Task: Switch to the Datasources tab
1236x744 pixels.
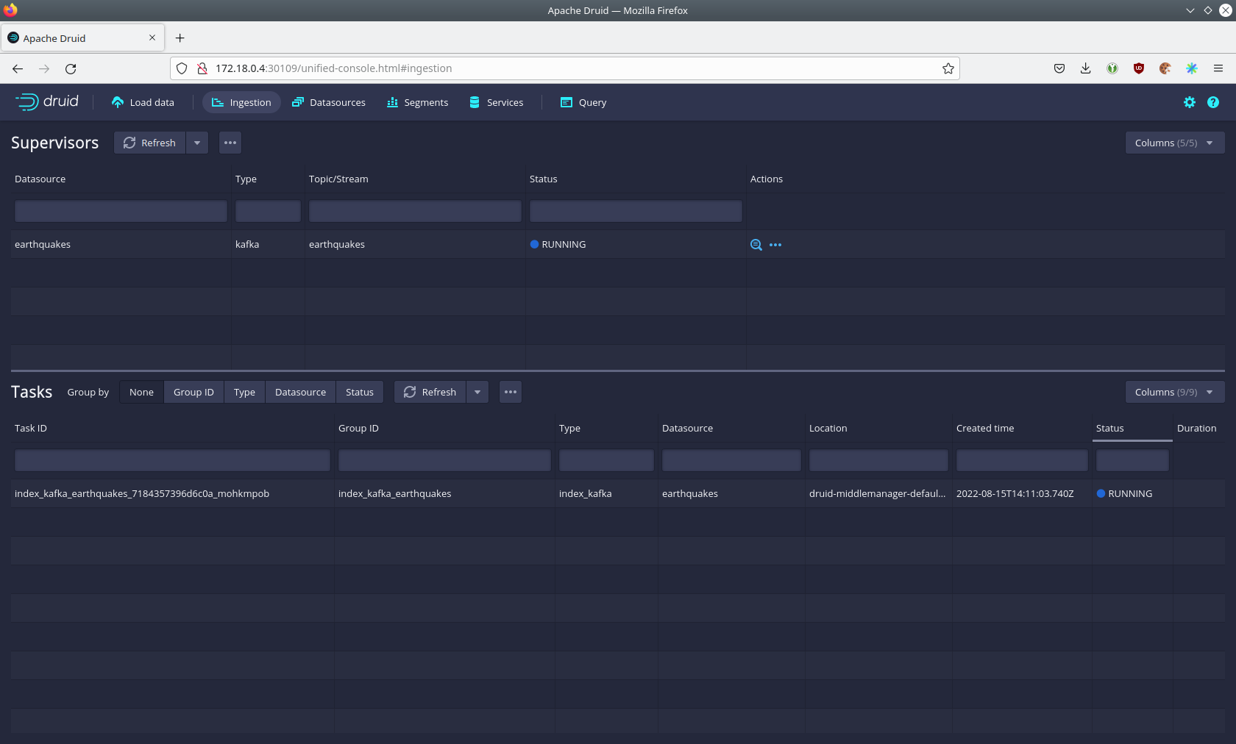Action: (x=329, y=102)
